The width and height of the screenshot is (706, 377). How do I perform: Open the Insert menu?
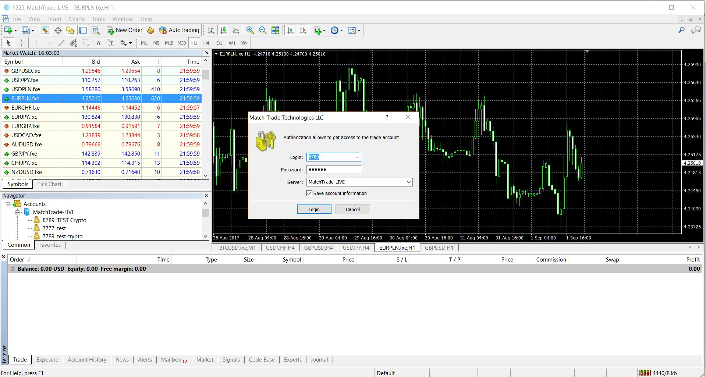click(x=54, y=19)
